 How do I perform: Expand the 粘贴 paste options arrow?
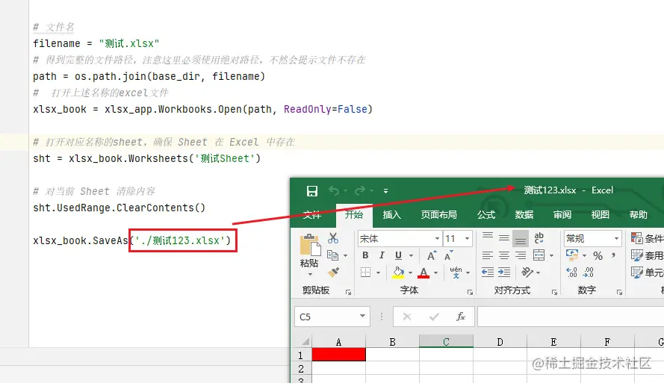310,274
